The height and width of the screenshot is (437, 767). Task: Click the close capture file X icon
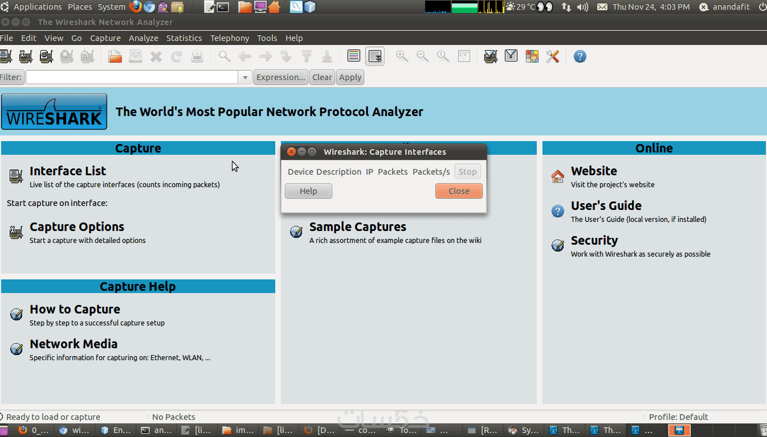(156, 56)
